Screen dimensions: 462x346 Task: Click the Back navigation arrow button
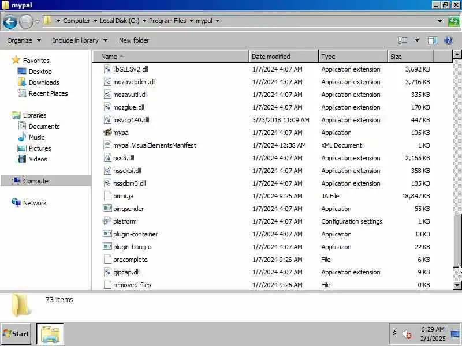pyautogui.click(x=10, y=22)
